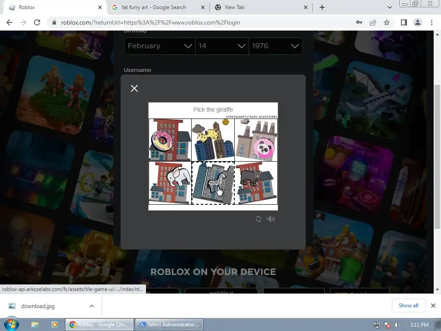The height and width of the screenshot is (331, 441).
Task: Open the media player taskbar icon
Action: click(55, 325)
